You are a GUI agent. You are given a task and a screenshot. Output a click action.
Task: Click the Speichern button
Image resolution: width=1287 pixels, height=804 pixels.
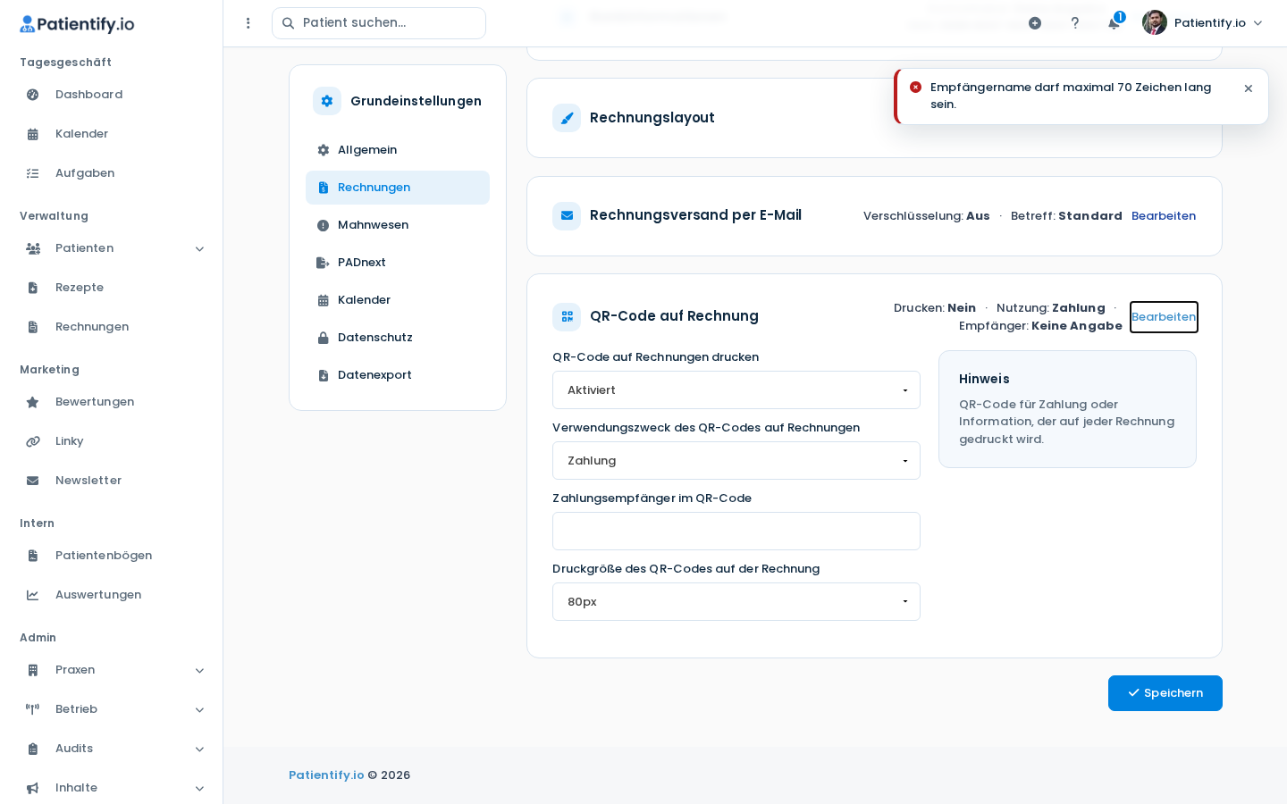(1165, 693)
